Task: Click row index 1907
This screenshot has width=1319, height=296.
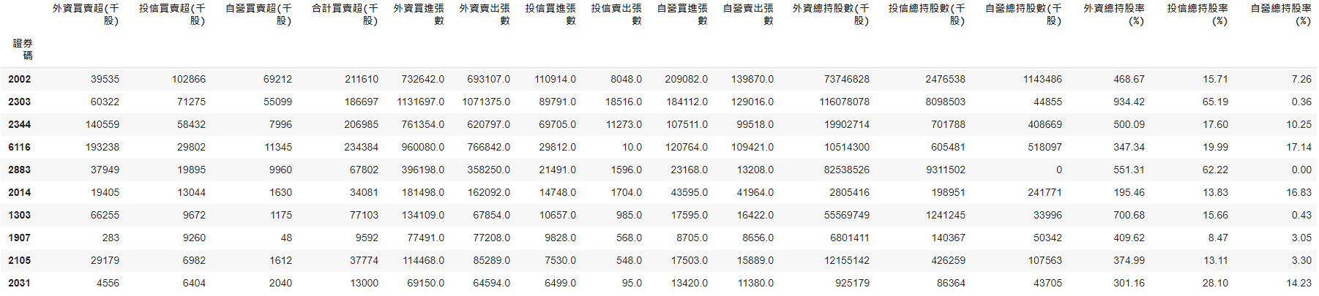Action: [x=20, y=238]
